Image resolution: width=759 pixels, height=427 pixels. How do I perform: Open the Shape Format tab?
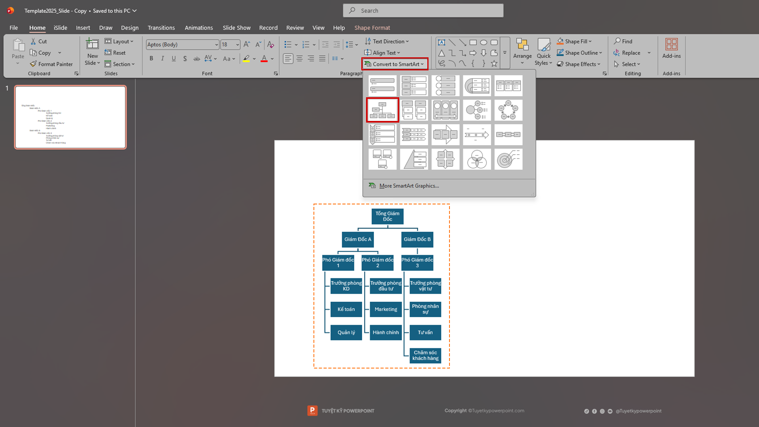click(x=372, y=28)
